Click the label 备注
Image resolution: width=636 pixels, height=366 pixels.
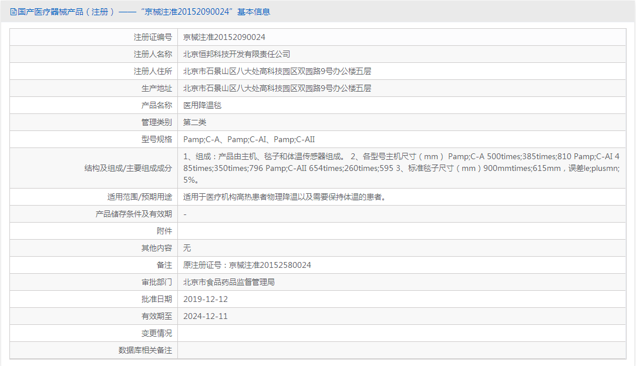(x=164, y=266)
